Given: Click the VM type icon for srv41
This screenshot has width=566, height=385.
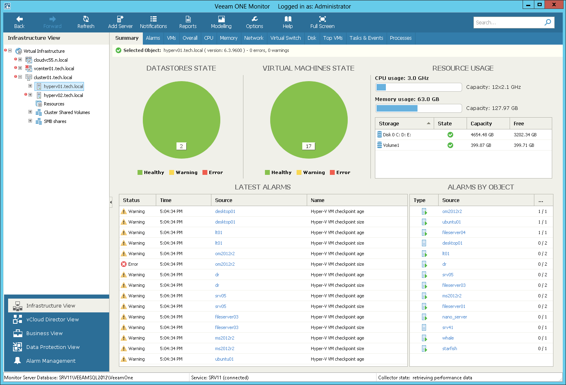Looking at the screenshot, I should pos(424,327).
